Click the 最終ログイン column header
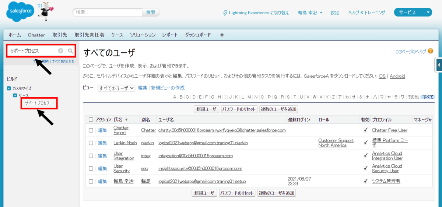Viewport: 442px width, 207px height. 299,120
